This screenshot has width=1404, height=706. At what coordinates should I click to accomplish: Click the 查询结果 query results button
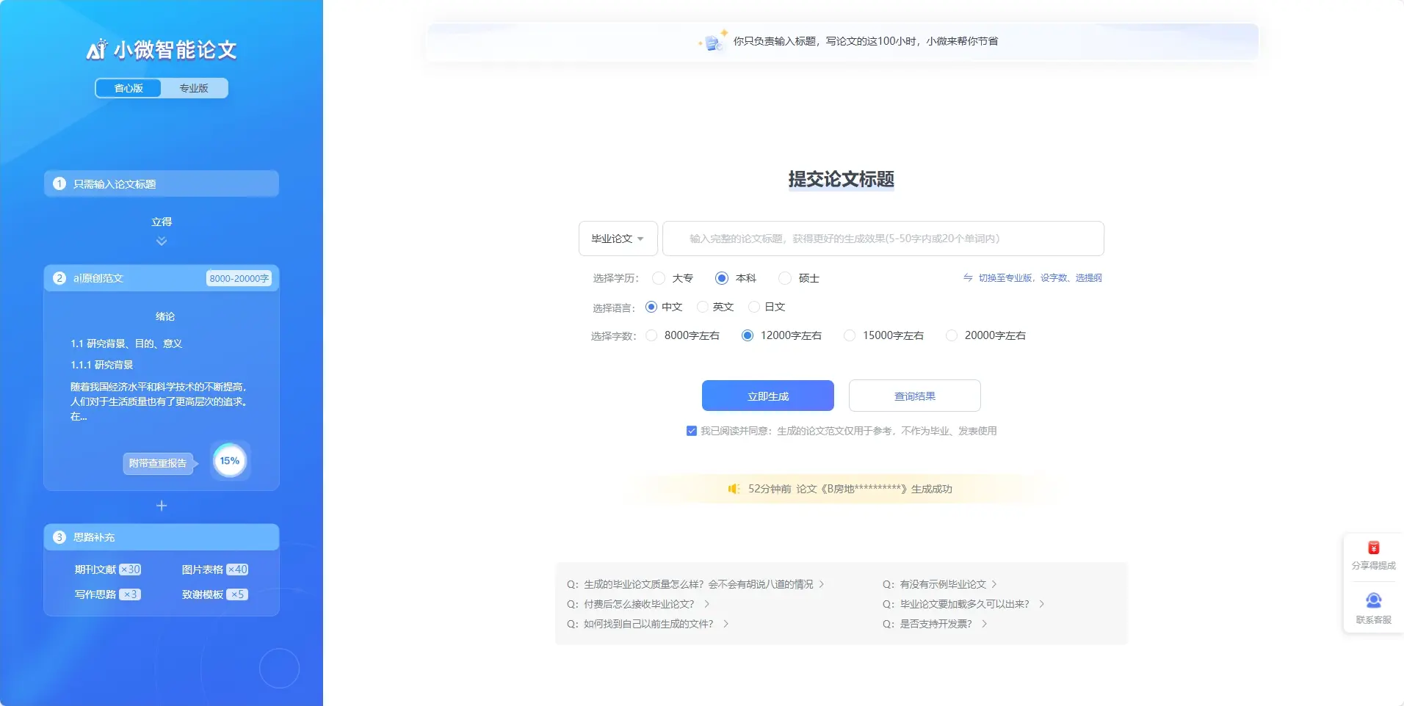914,396
